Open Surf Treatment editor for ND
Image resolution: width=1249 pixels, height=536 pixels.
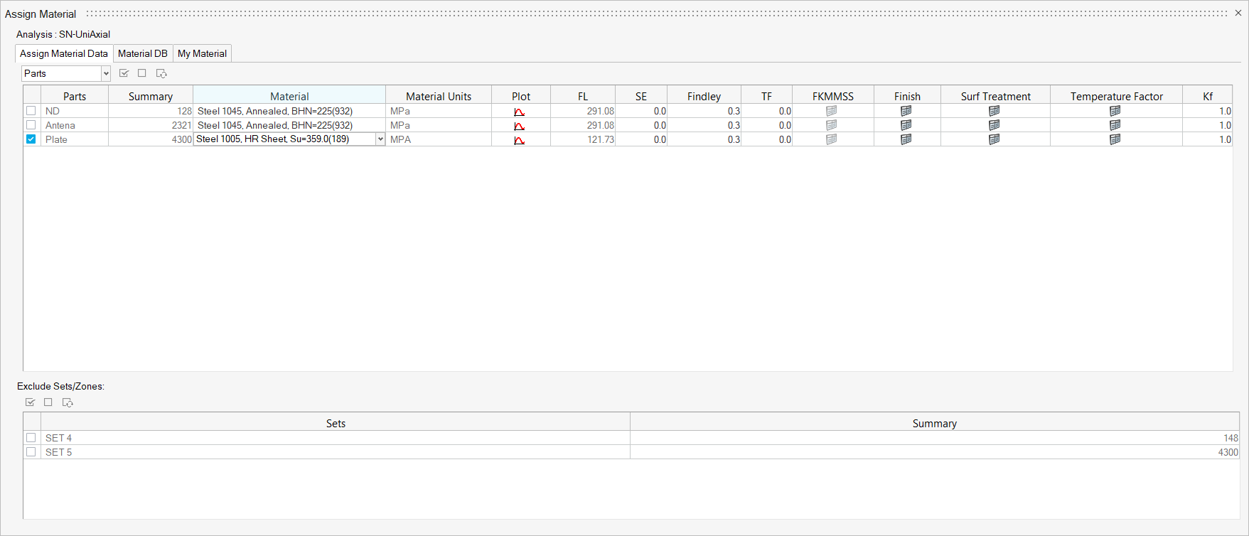995,111
